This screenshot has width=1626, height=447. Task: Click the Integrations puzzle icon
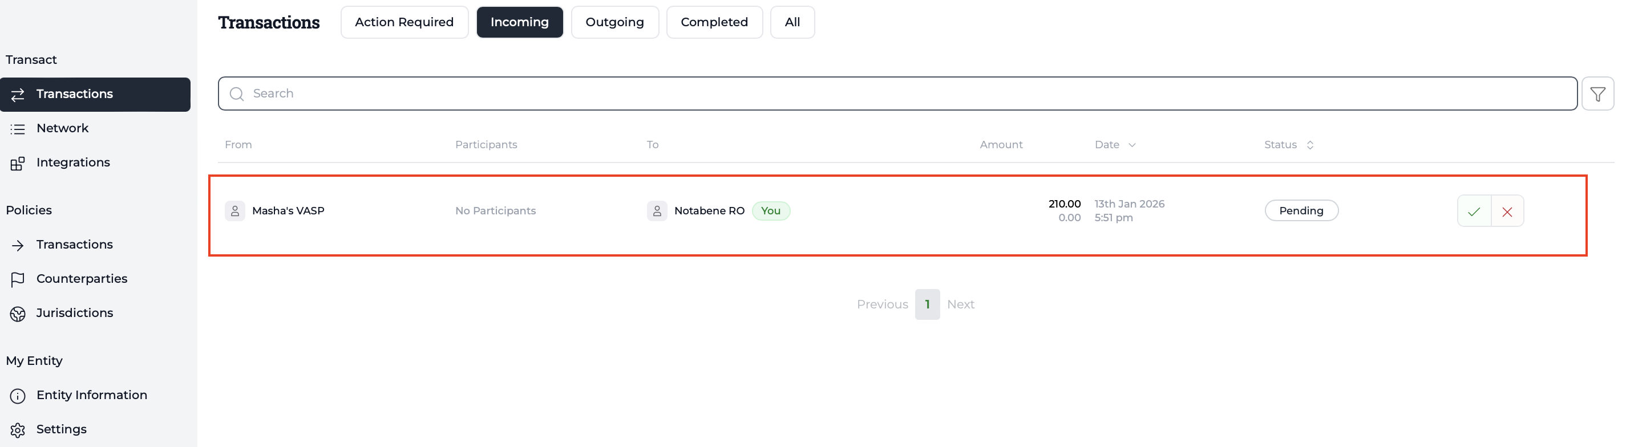point(18,163)
